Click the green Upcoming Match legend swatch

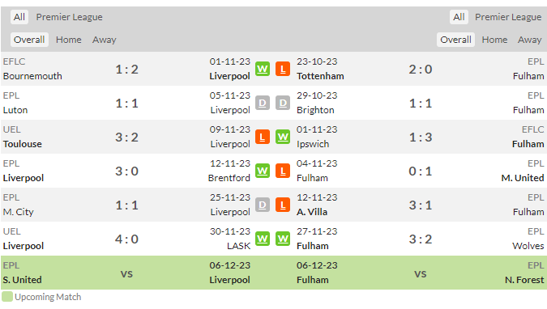[7, 296]
